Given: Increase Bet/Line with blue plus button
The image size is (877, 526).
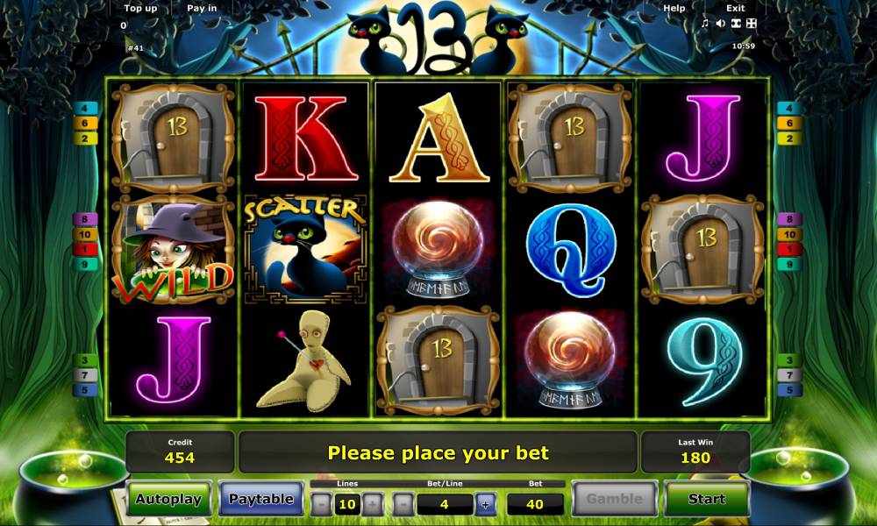Looking at the screenshot, I should coord(486,504).
